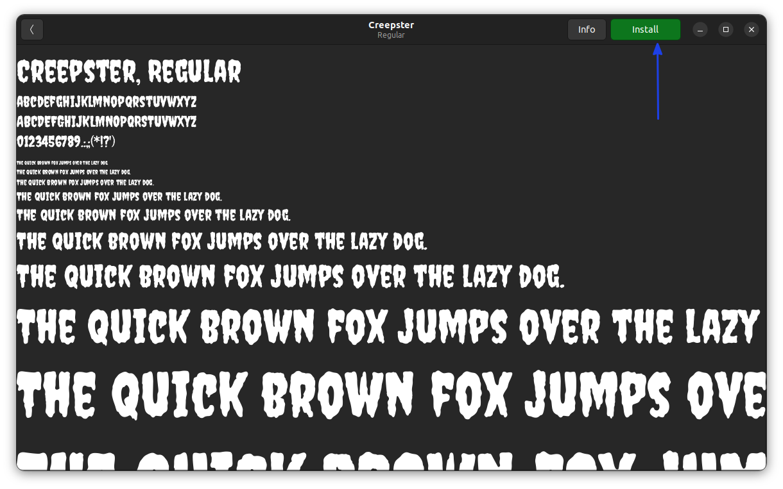The height and width of the screenshot is (489, 783).
Task: Click the CREEPSTER, REGULAR heading
Action: tap(128, 72)
